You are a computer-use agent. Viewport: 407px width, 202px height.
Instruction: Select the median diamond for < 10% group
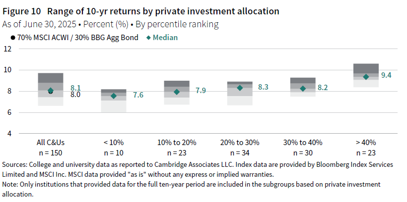[x=114, y=96]
